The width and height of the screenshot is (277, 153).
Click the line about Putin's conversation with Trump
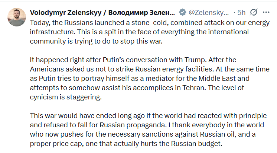(x=133, y=60)
